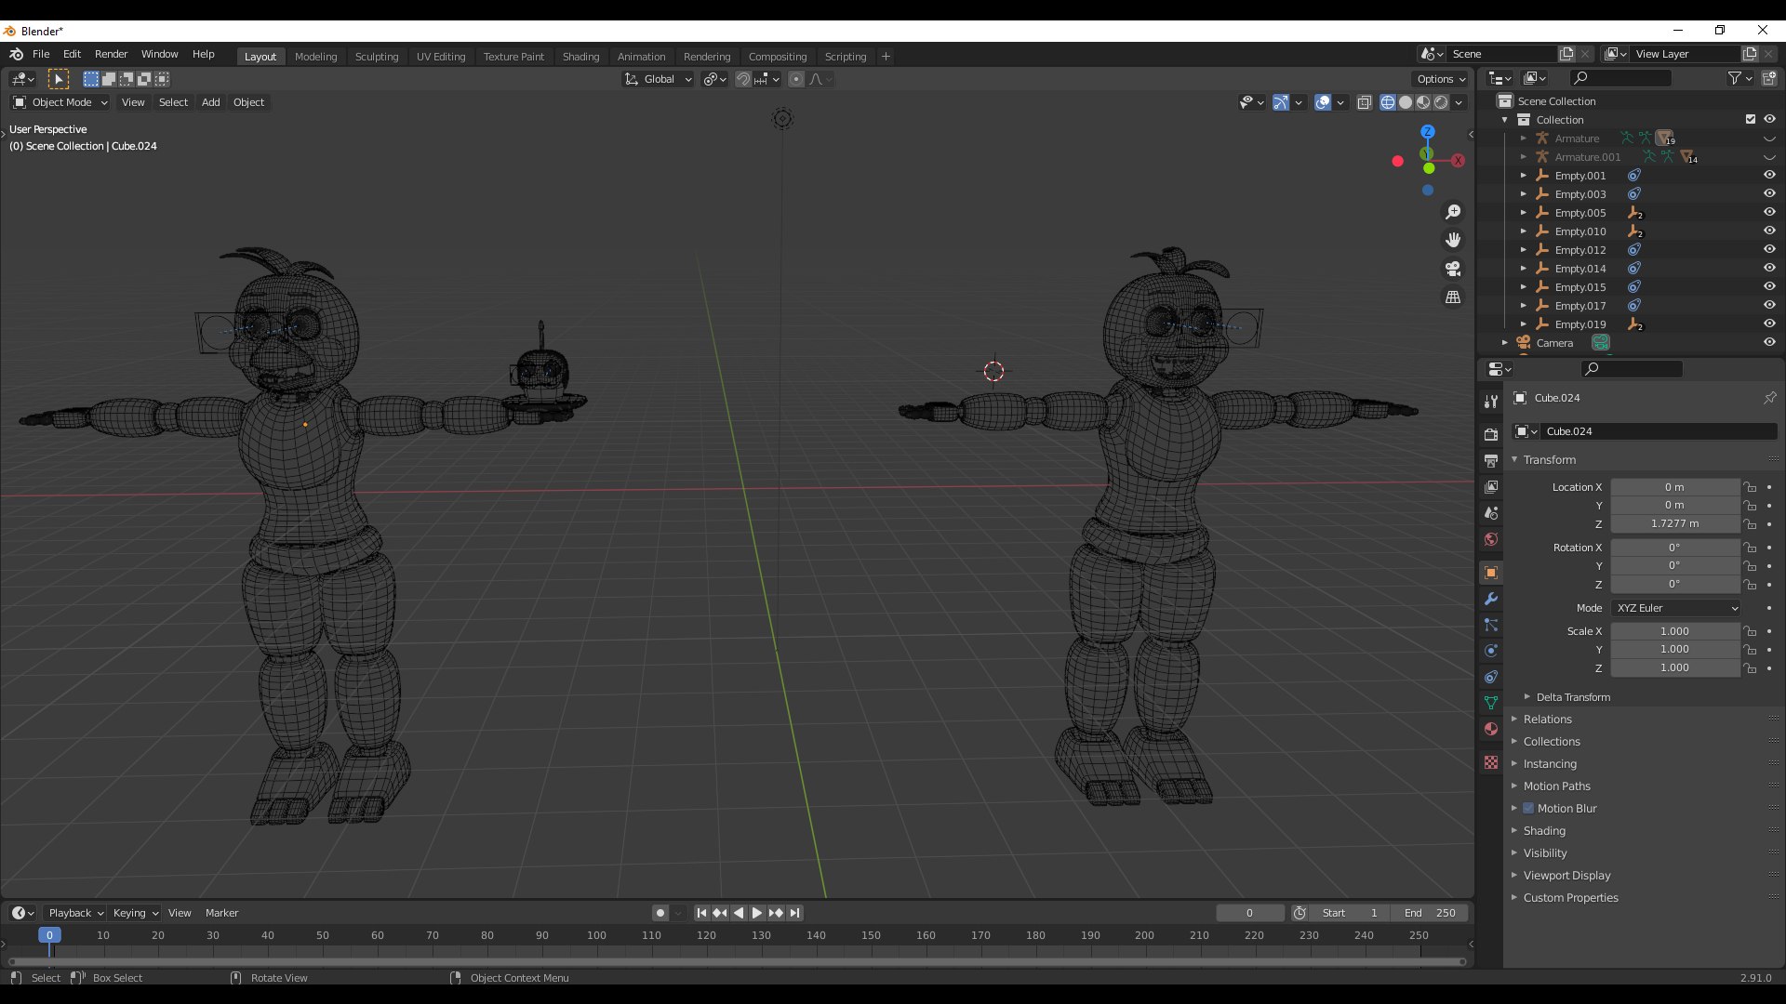Viewport: 1786px width, 1004px height.
Task: Open the Object Constraints properties tab
Action: (x=1491, y=677)
